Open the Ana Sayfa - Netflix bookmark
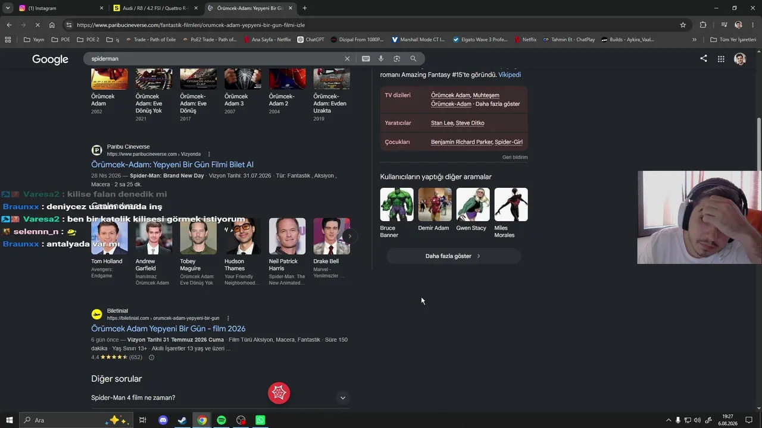The image size is (762, 428). tap(267, 40)
